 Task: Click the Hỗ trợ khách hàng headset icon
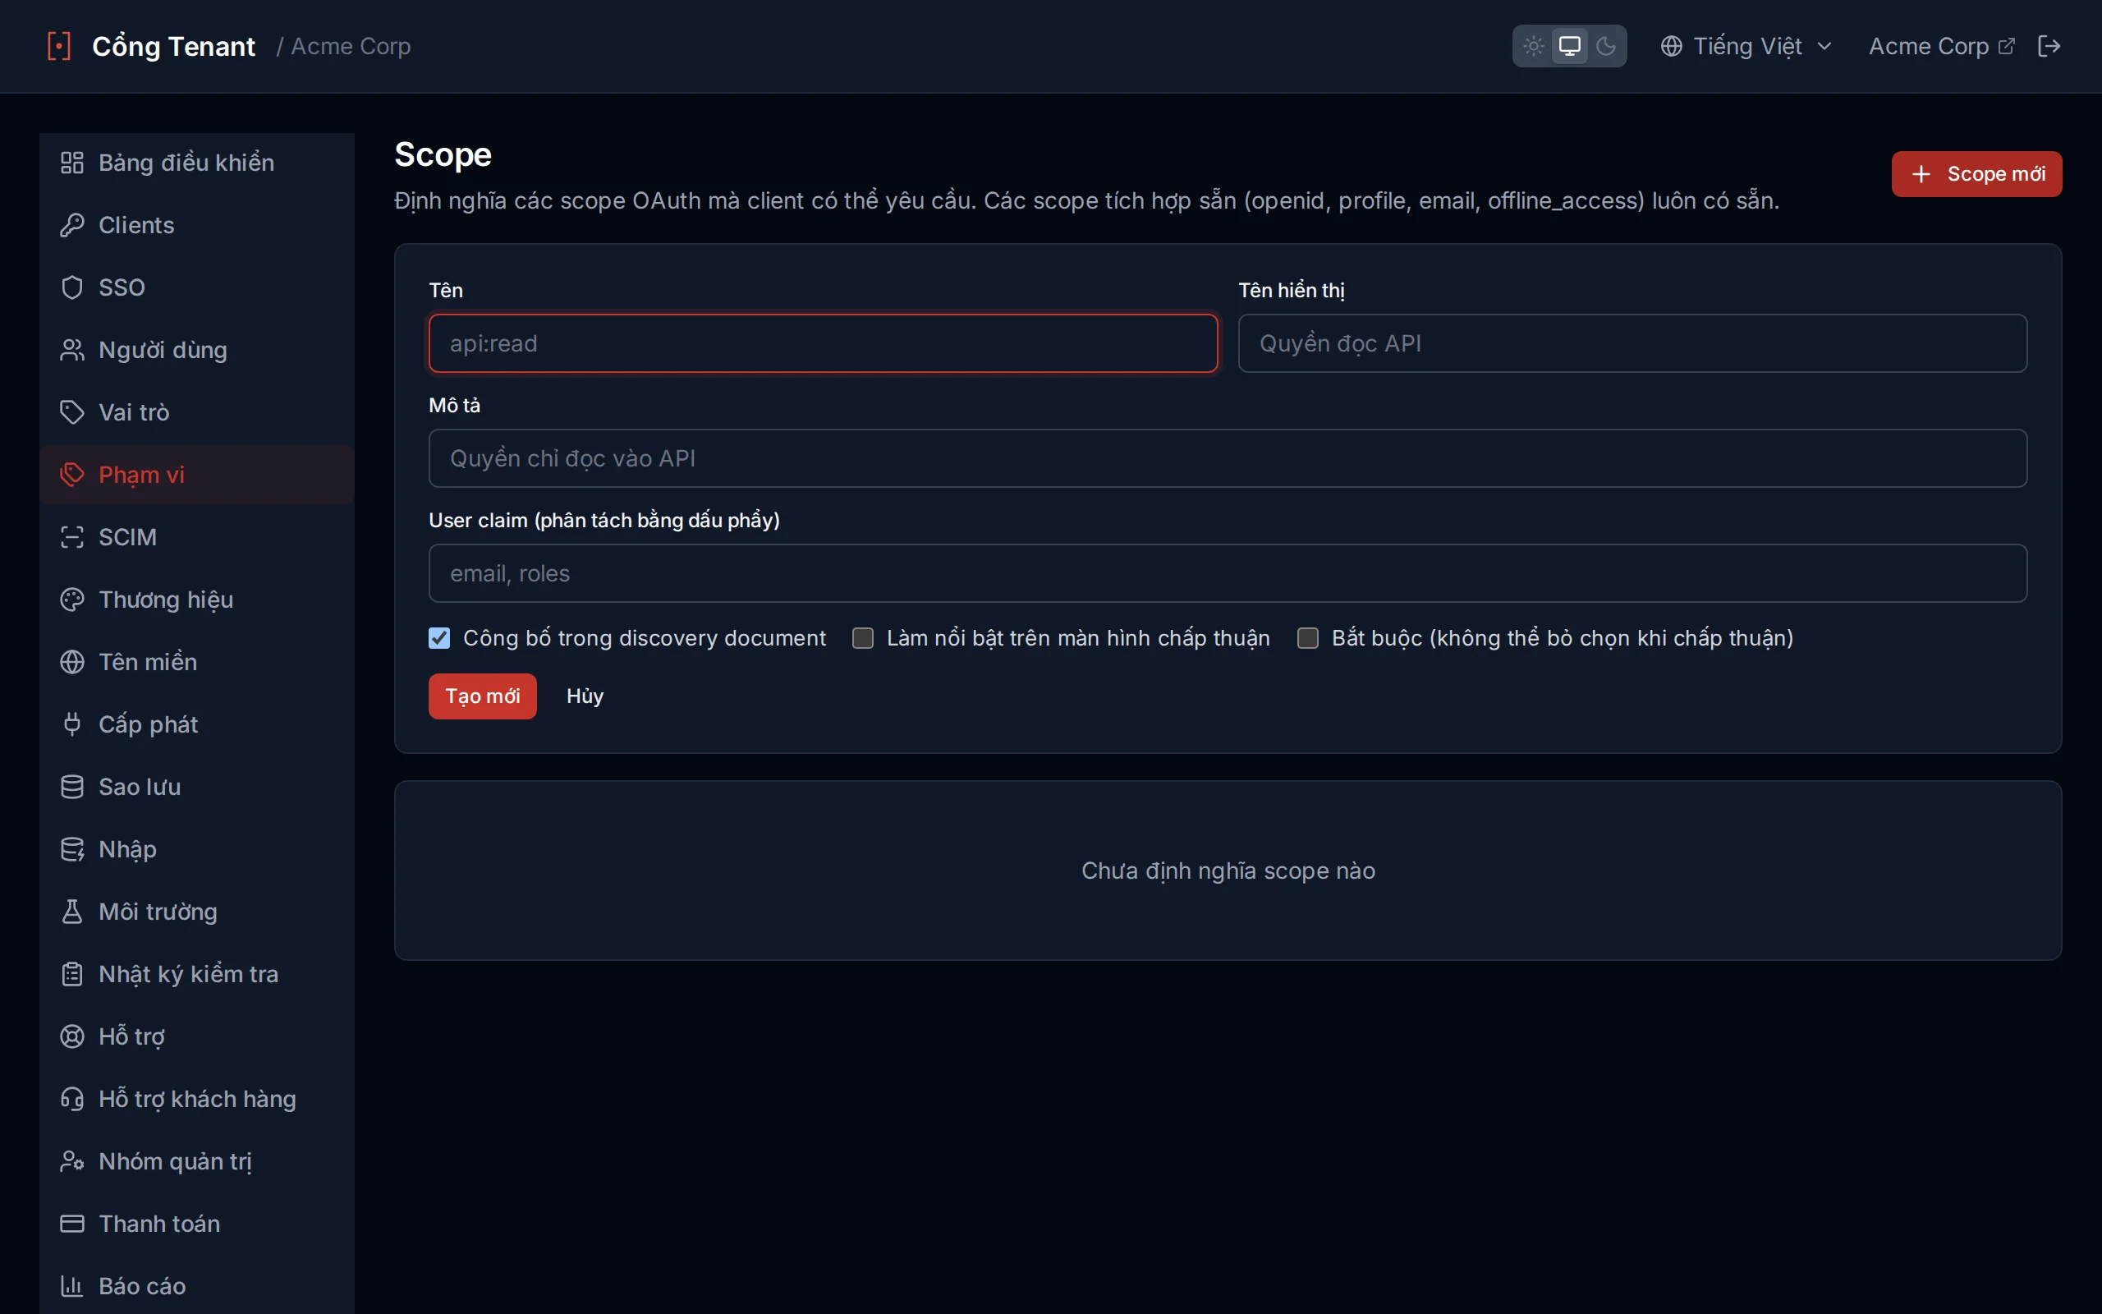coord(72,1100)
